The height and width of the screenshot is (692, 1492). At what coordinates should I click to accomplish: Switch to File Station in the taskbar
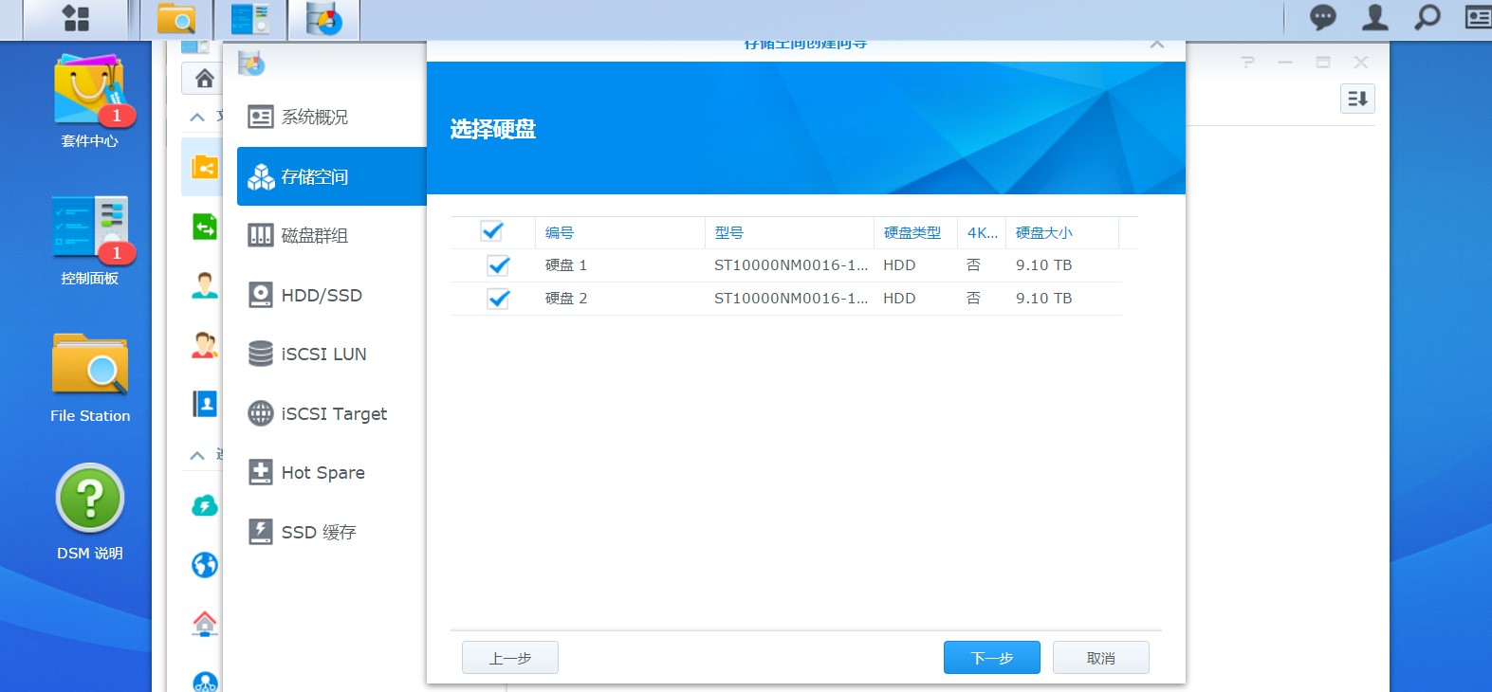click(x=176, y=19)
